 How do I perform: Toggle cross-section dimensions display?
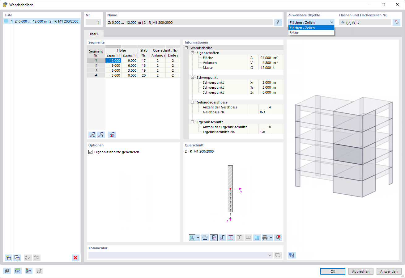click(205, 238)
